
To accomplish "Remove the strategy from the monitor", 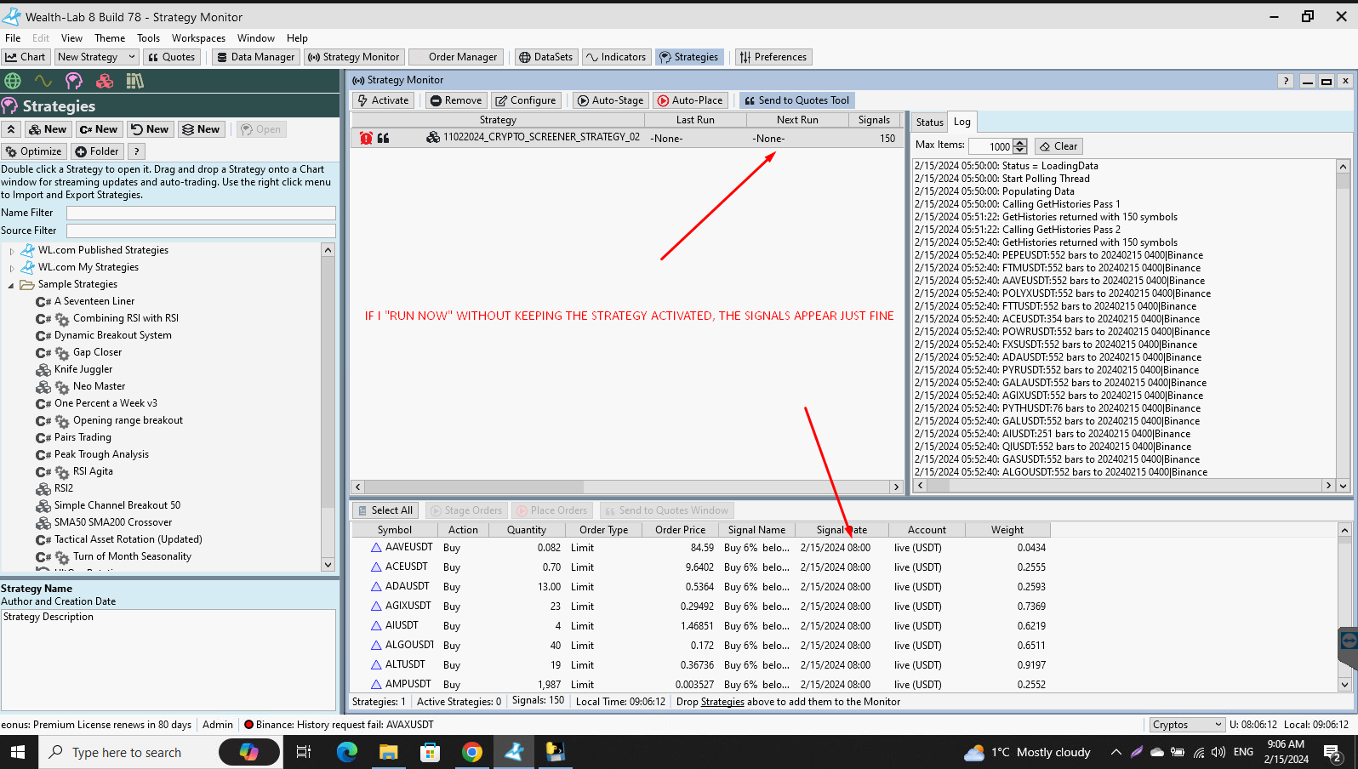I will pyautogui.click(x=456, y=100).
